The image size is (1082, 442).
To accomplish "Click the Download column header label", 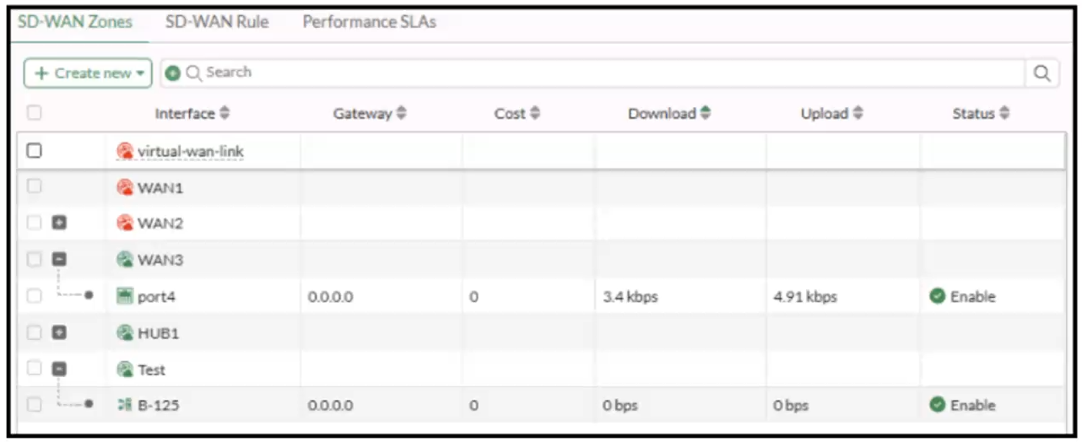I will point(662,114).
